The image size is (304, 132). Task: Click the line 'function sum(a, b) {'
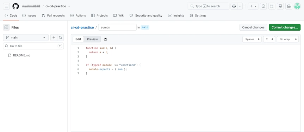[101, 48]
